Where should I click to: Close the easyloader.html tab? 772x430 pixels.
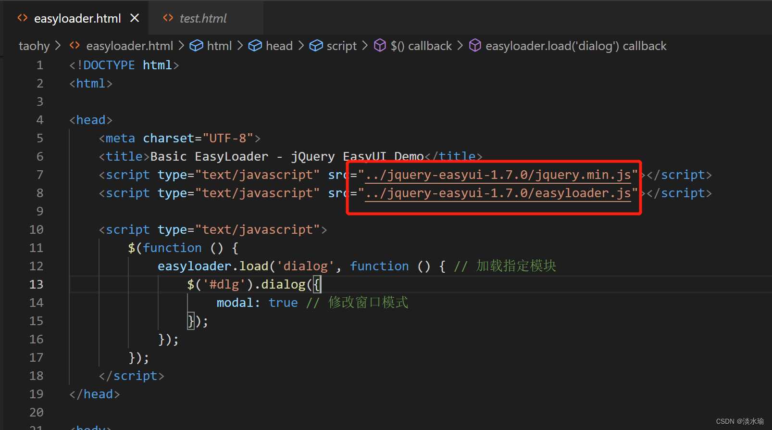[x=135, y=18]
